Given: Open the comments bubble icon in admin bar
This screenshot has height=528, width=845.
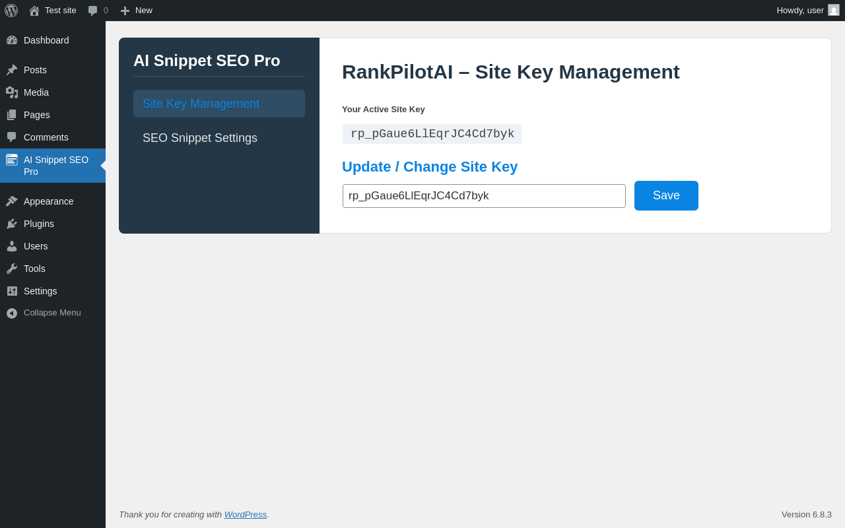Looking at the screenshot, I should 93,11.
